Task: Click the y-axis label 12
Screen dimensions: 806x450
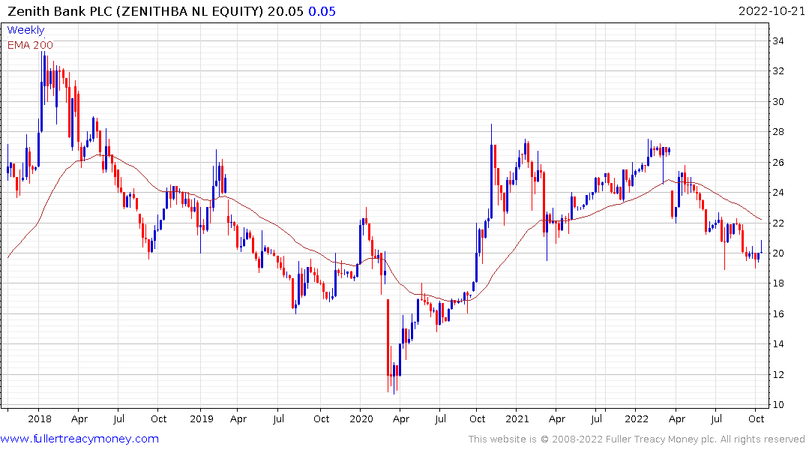Action: tap(778, 374)
